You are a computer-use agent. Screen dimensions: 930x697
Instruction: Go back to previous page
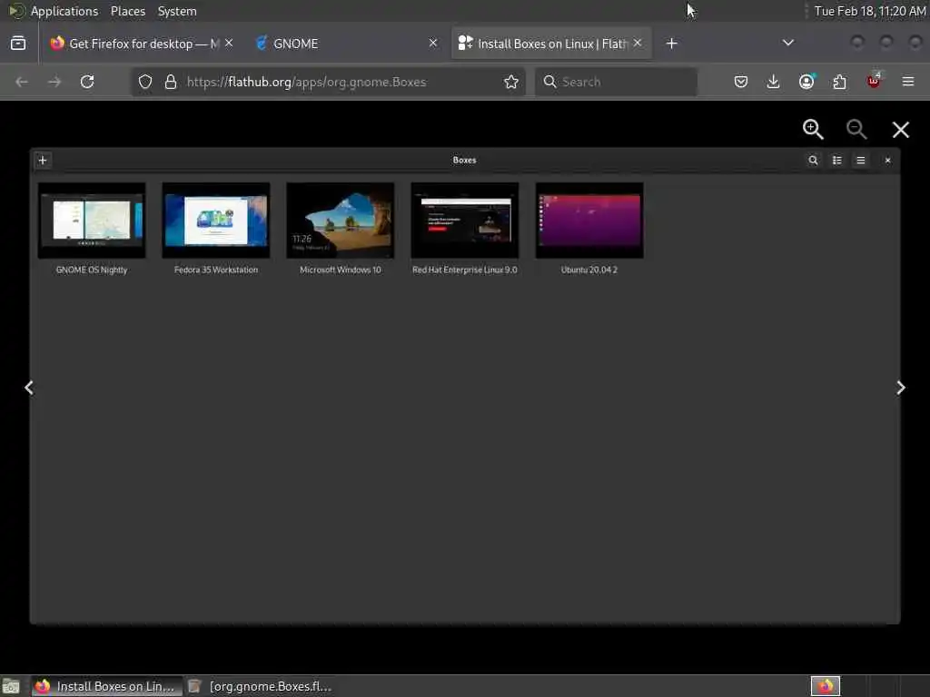click(x=22, y=82)
